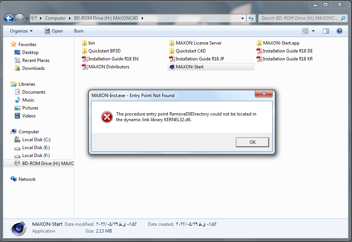
Task: Click the Computer segment in address breadcrumb
Action: pos(55,18)
